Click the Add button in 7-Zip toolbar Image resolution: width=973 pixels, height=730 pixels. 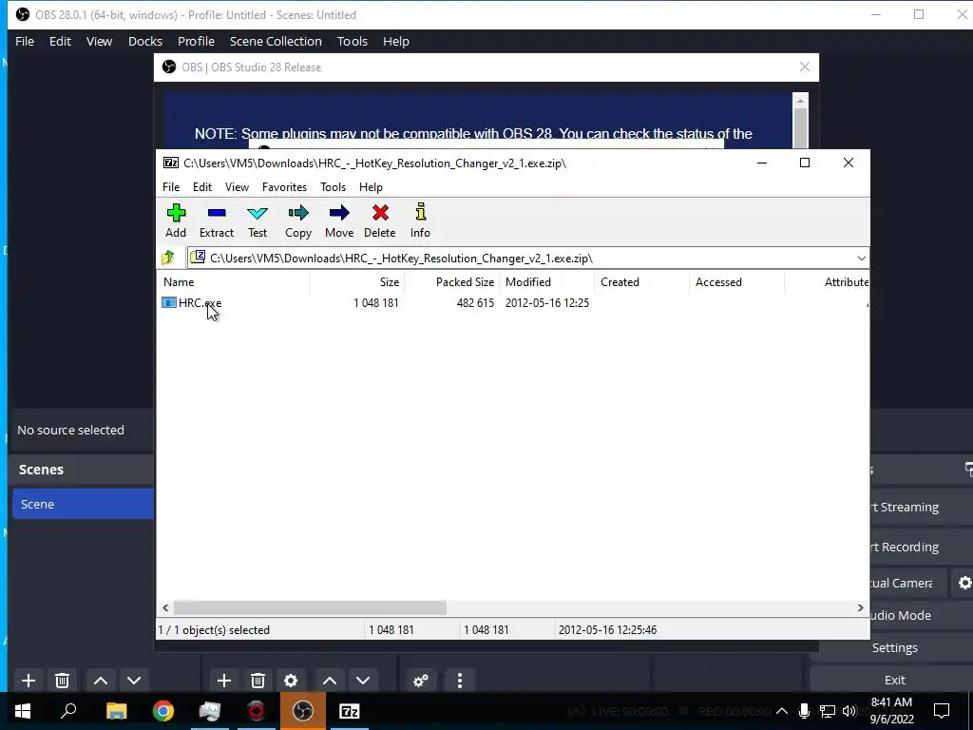(176, 221)
